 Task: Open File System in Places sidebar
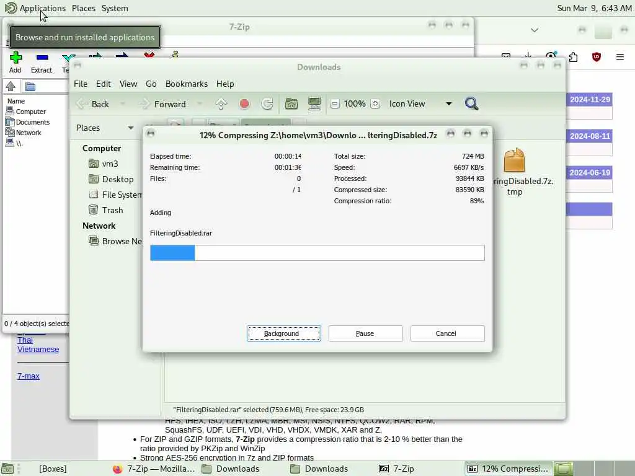(115, 195)
